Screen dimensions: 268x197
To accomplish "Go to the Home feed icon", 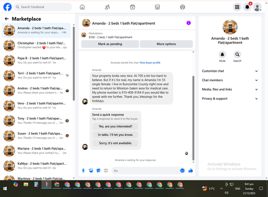I will pos(82,7).
